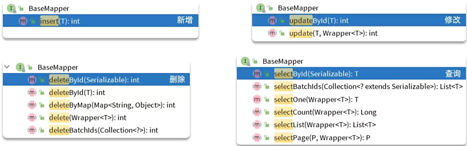This screenshot has height=146, width=467.
Task: Click BaseMapper label above updateById method
Action: [298, 8]
